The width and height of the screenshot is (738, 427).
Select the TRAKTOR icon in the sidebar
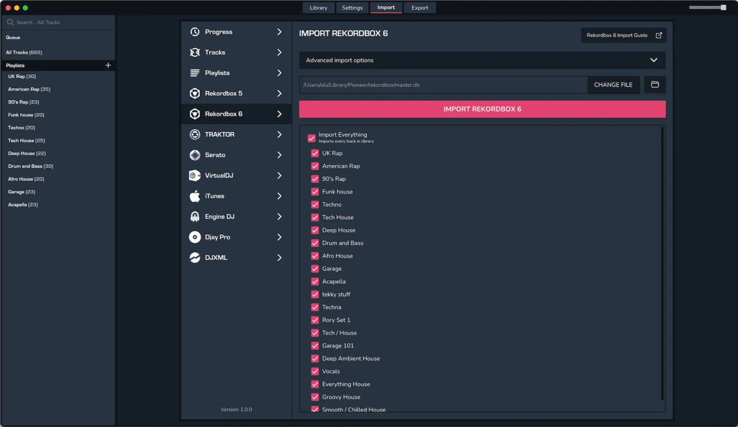(x=195, y=134)
